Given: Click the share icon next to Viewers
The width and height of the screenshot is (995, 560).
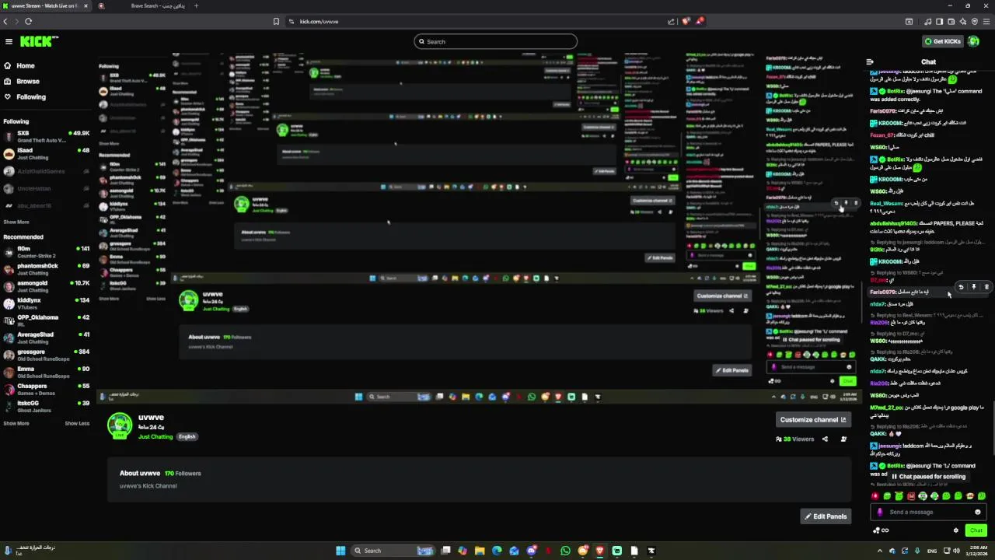Looking at the screenshot, I should click(x=826, y=439).
